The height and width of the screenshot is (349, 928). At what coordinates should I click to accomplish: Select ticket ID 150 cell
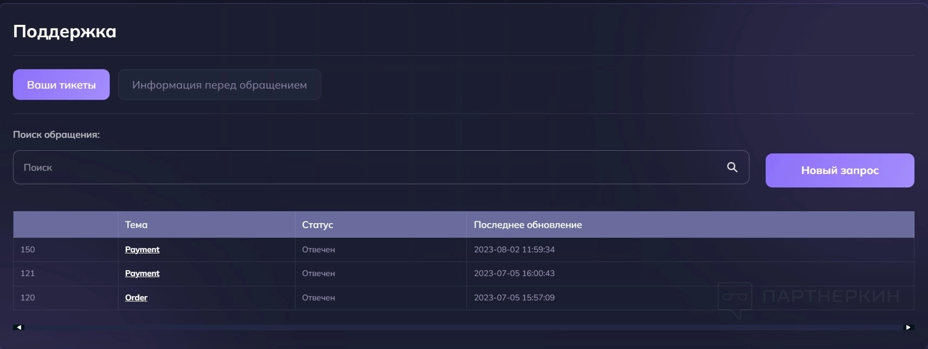point(28,250)
